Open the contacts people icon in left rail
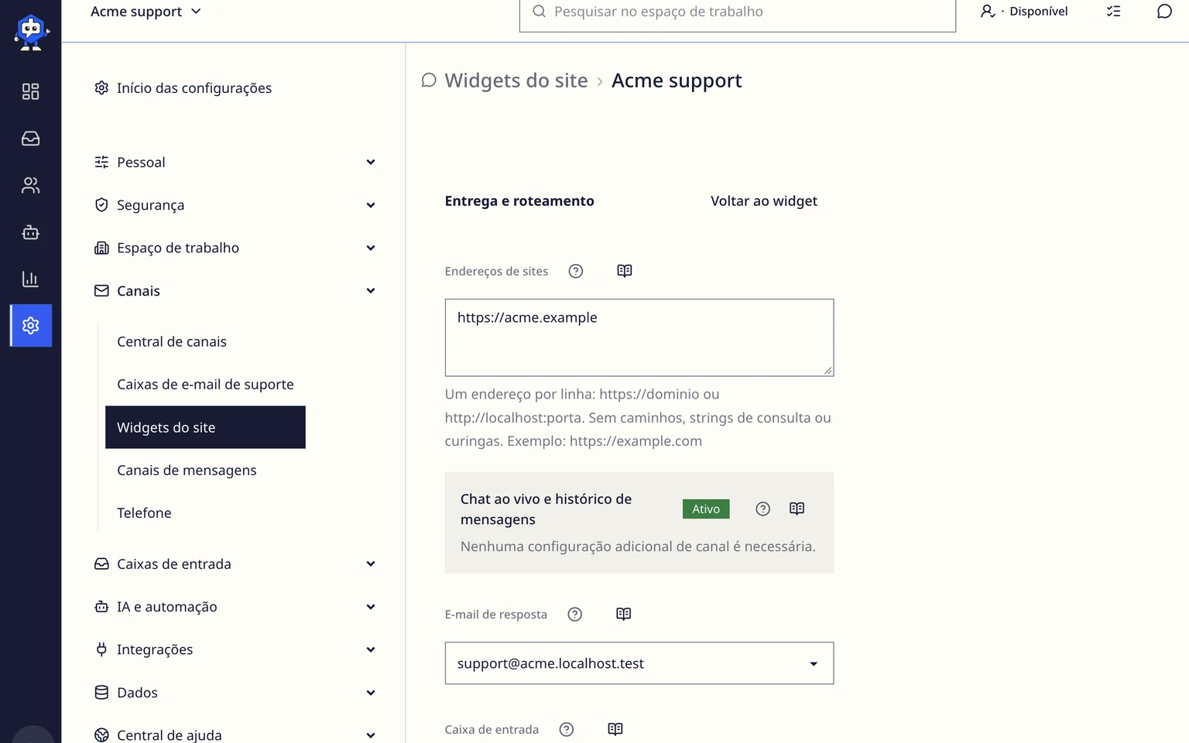 30,186
